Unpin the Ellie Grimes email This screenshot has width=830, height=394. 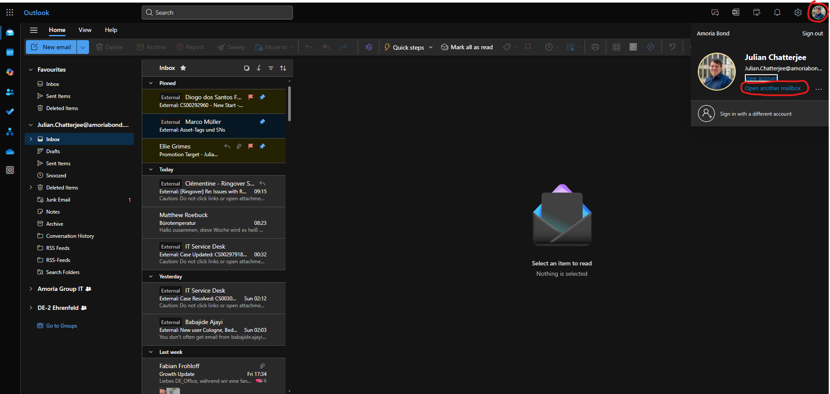262,146
